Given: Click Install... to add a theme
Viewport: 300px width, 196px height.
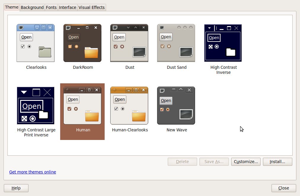Looking at the screenshot, I should pos(277,162).
